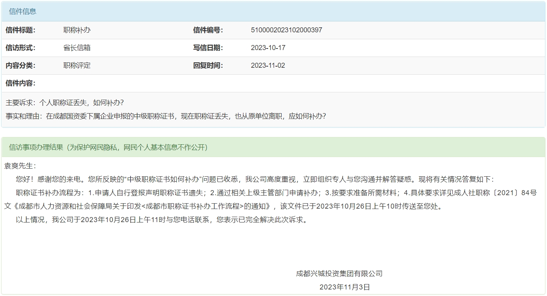Click the 信访形式 label

pyautogui.click(x=20, y=48)
